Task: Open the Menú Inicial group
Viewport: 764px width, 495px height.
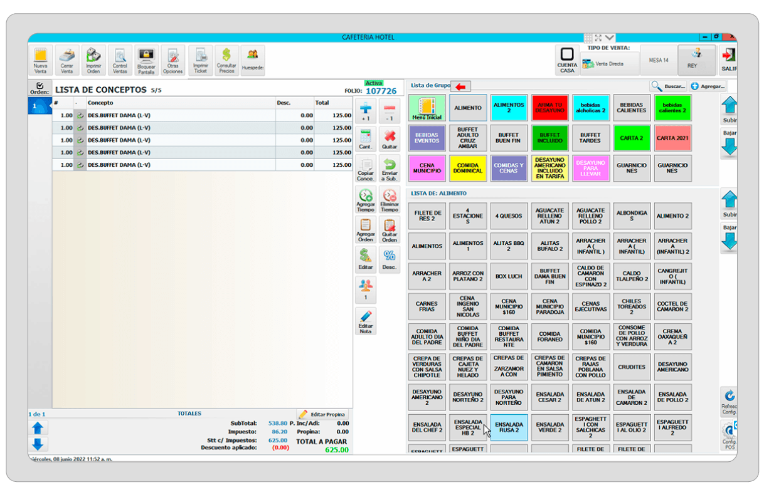Action: click(x=427, y=108)
